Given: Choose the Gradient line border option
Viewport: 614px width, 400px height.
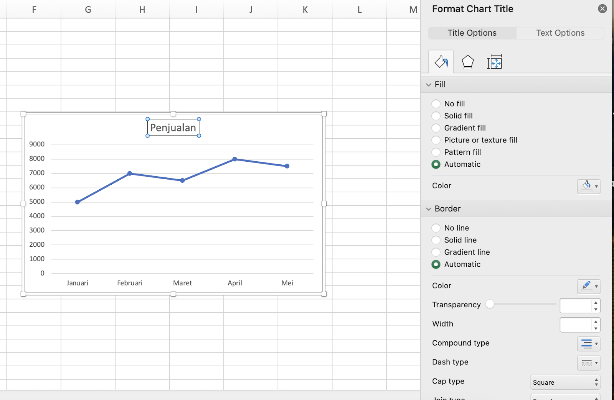Looking at the screenshot, I should pos(436,252).
